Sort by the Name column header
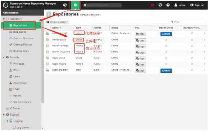The image size is (208, 131). pyautogui.click(x=56, y=28)
